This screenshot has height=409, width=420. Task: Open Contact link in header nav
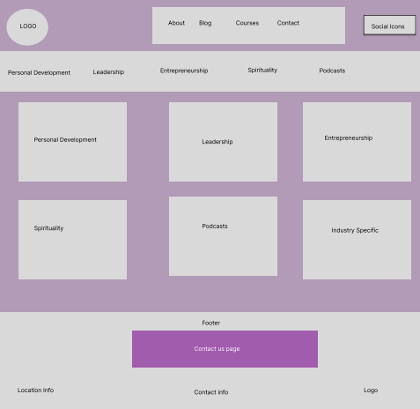click(x=288, y=23)
